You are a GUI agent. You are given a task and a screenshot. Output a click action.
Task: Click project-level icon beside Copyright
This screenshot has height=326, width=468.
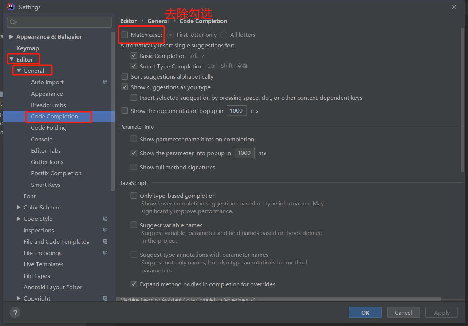coord(105,298)
